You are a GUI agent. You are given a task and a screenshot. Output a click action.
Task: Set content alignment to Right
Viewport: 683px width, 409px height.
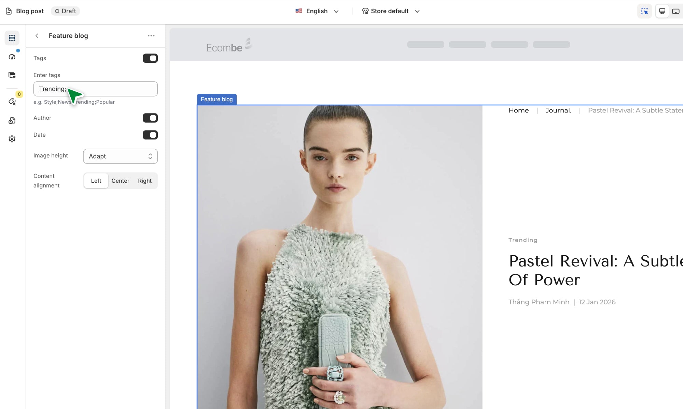click(145, 181)
